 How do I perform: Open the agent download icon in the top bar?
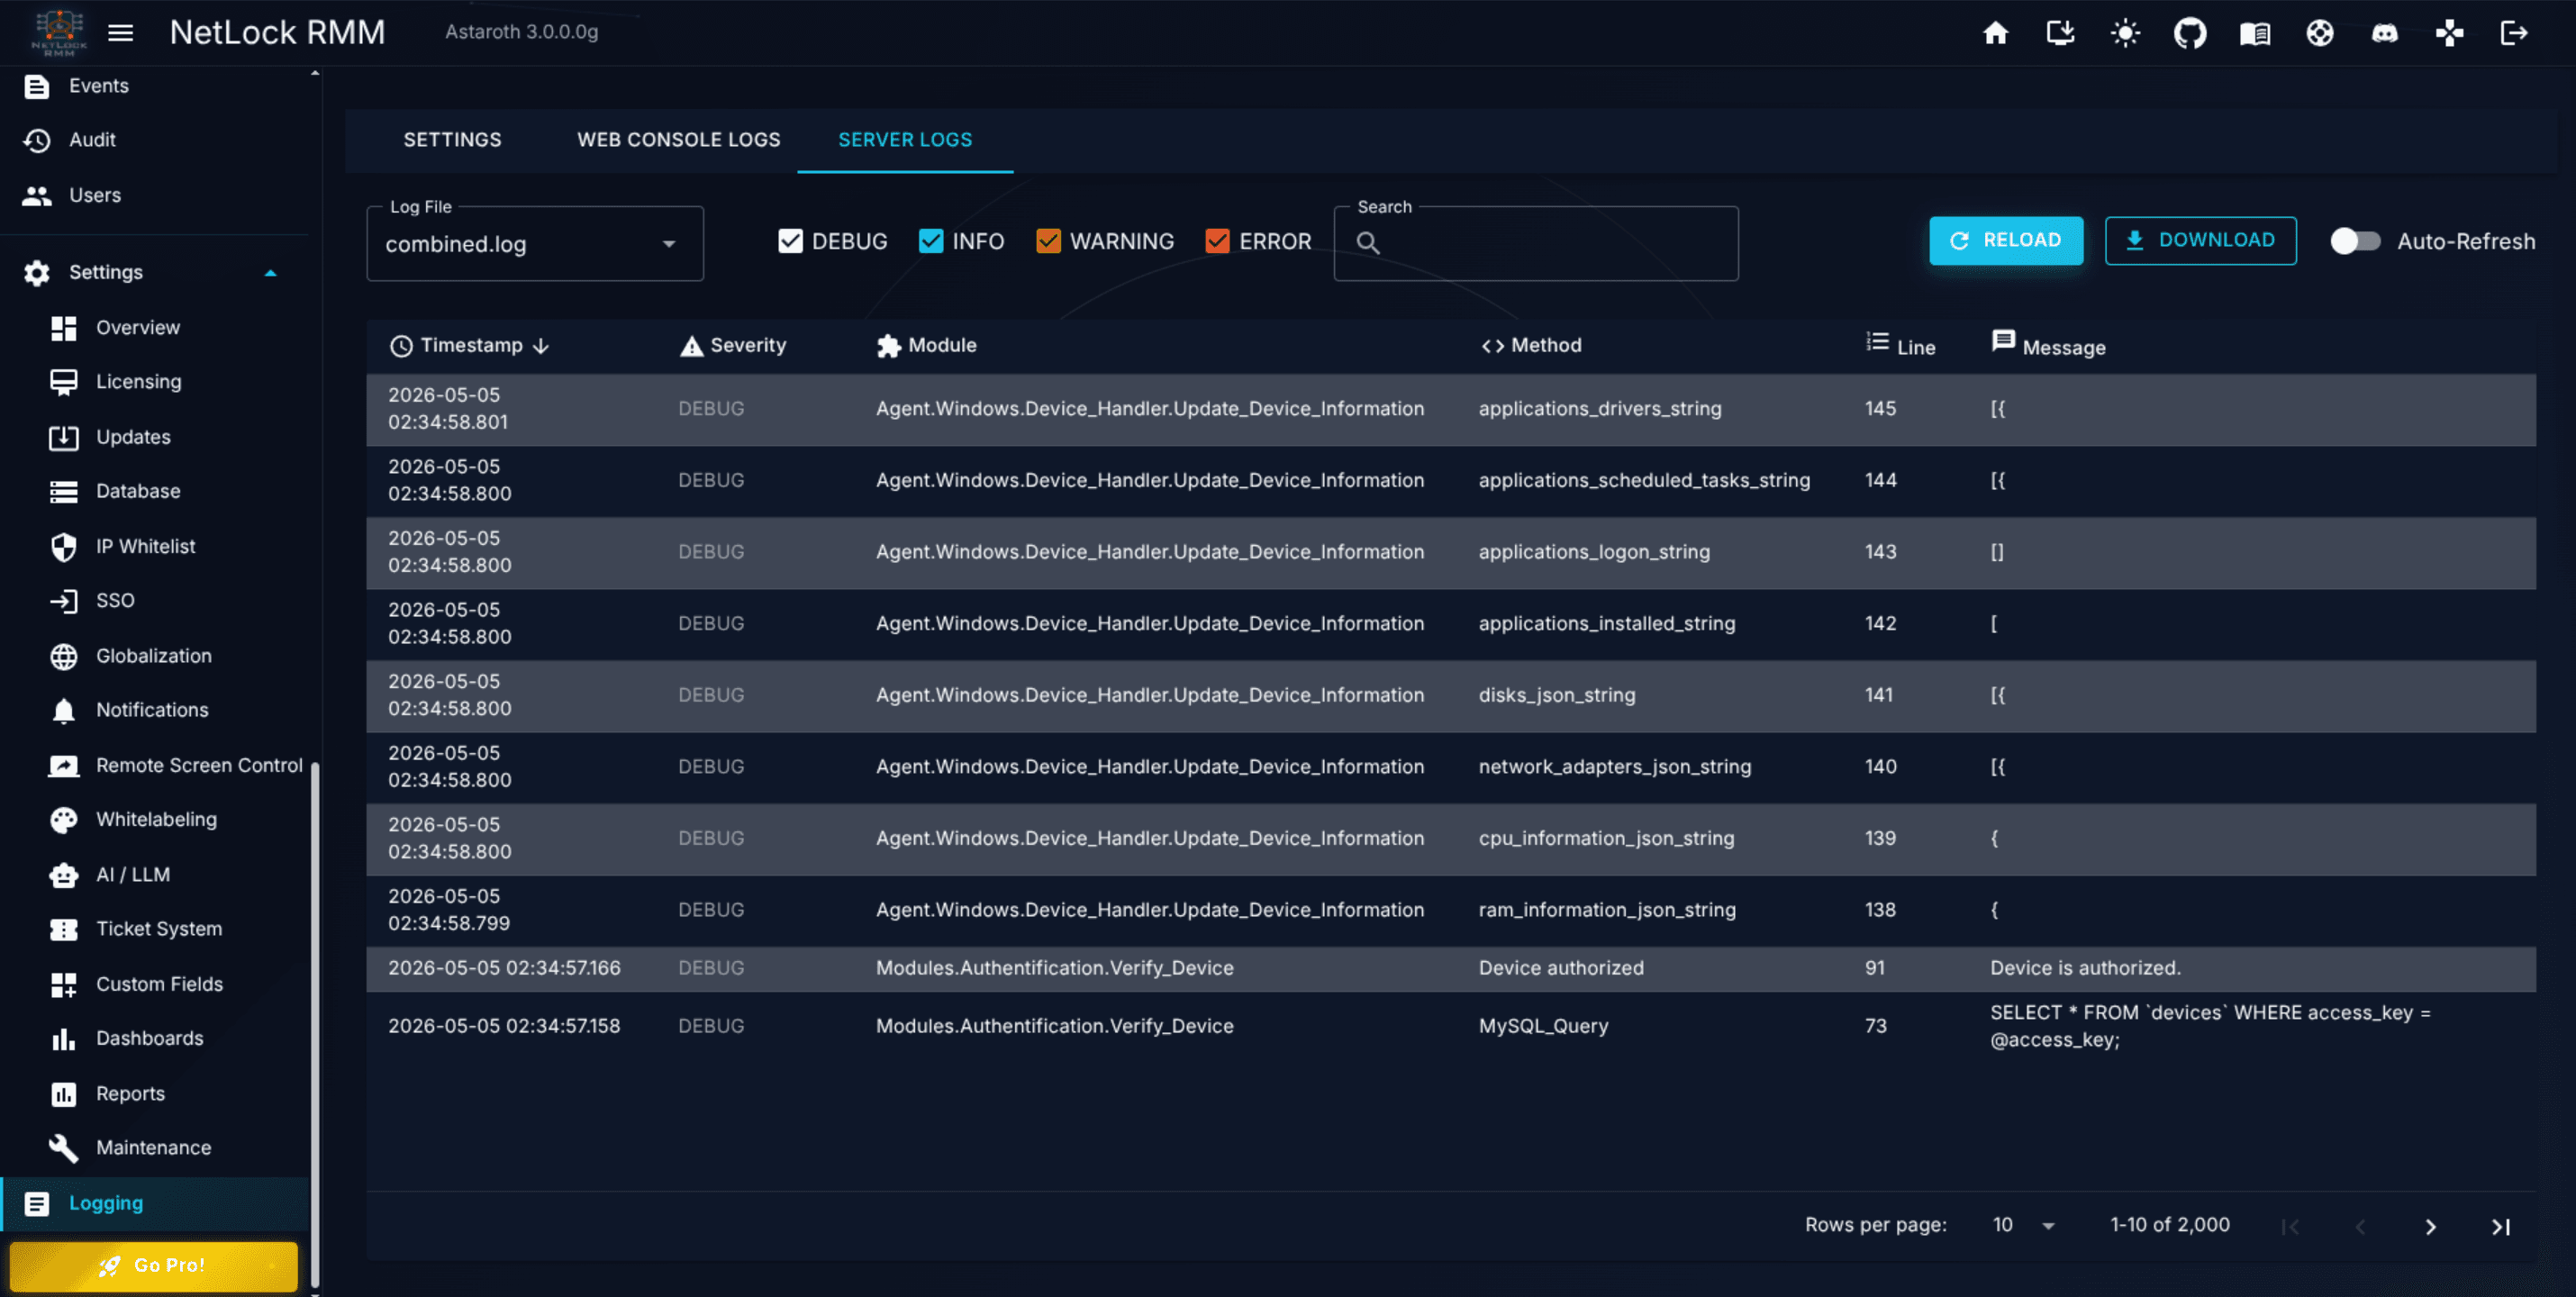(x=2060, y=33)
